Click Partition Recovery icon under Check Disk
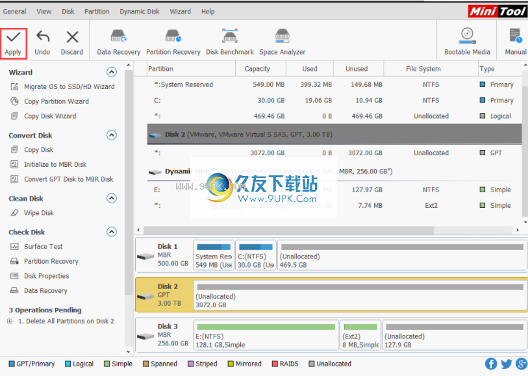Screen dimensions: 528x376 click(14, 261)
